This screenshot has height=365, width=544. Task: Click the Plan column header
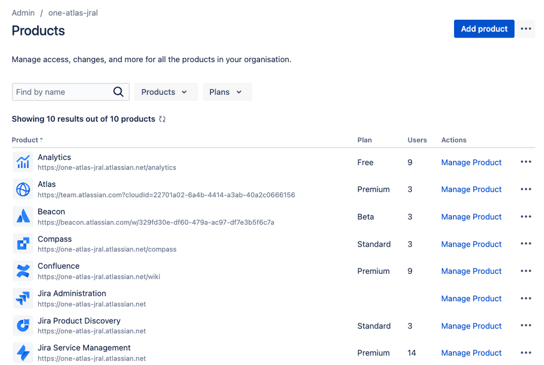tap(365, 140)
